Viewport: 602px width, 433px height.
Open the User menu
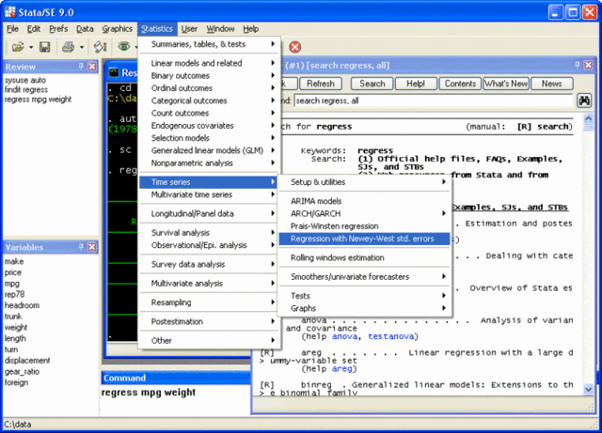point(189,29)
